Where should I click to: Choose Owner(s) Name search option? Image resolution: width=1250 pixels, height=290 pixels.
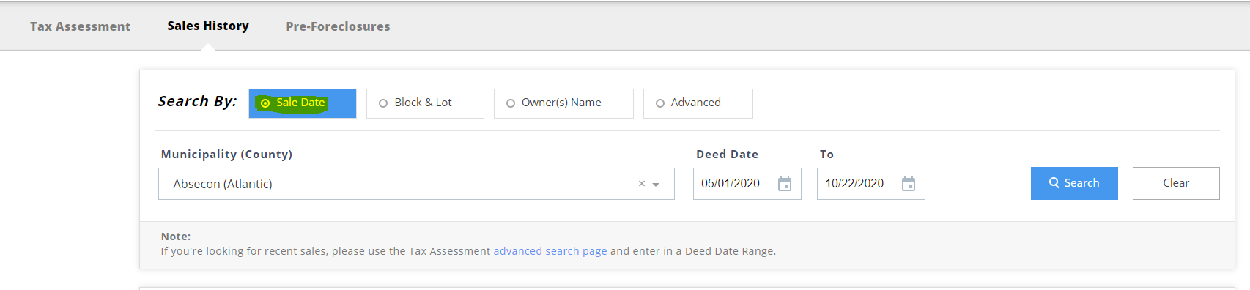tap(563, 103)
